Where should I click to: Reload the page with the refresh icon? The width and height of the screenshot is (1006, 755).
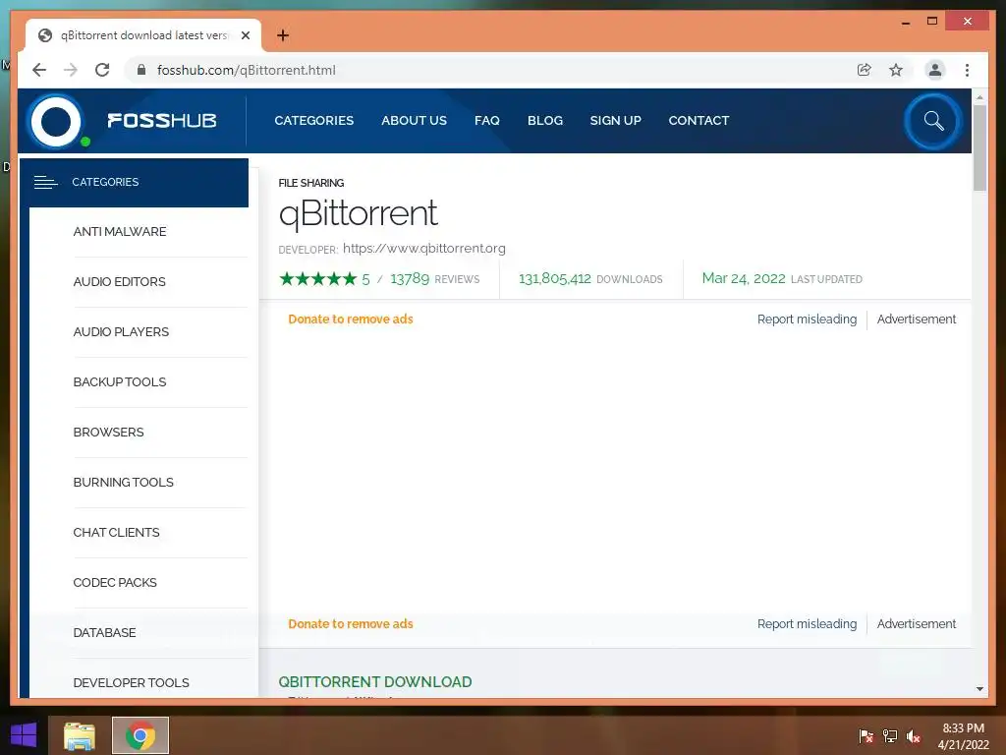[x=102, y=70]
